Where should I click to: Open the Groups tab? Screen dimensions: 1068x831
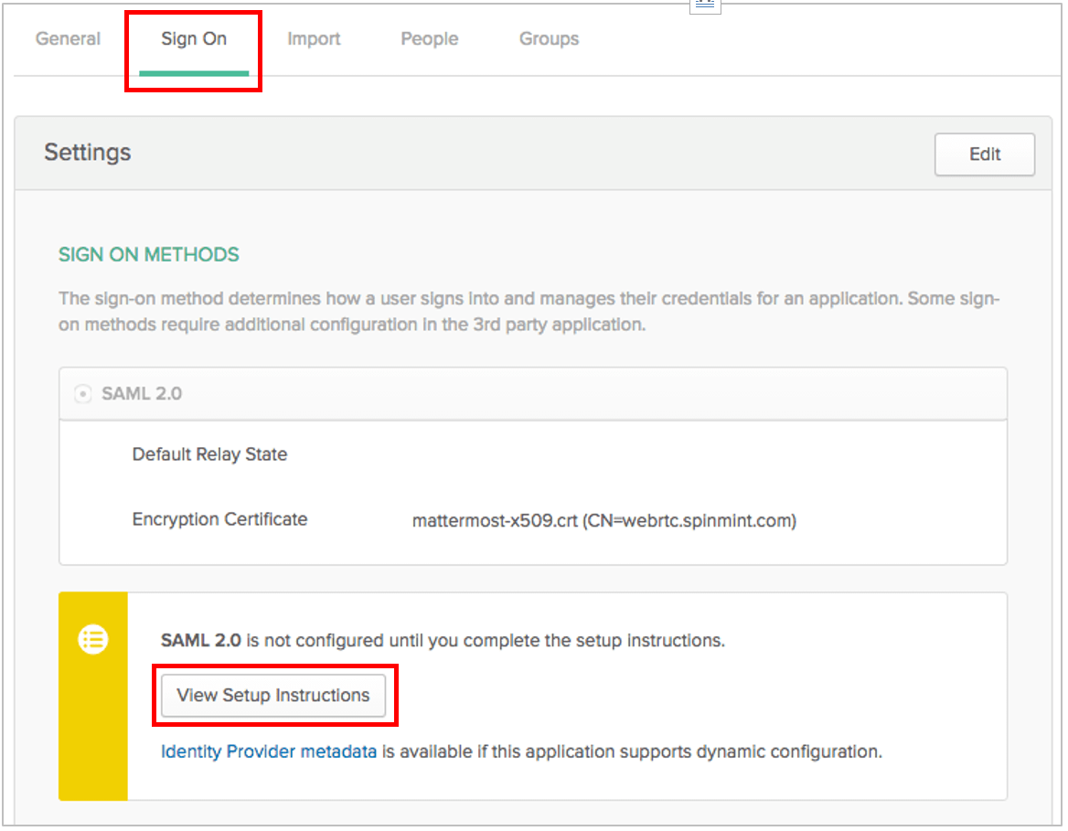coord(549,38)
